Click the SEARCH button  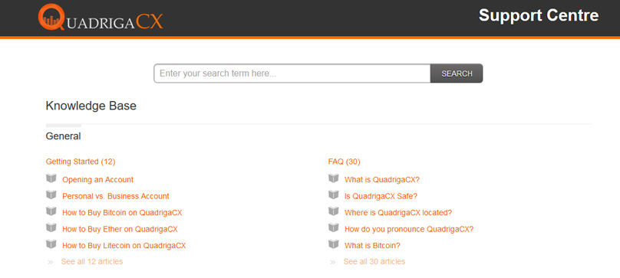click(457, 74)
